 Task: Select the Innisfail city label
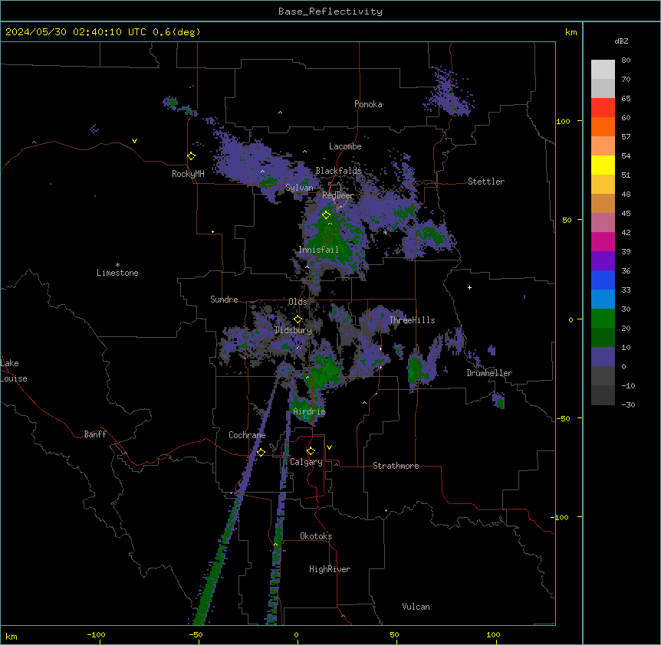[318, 250]
